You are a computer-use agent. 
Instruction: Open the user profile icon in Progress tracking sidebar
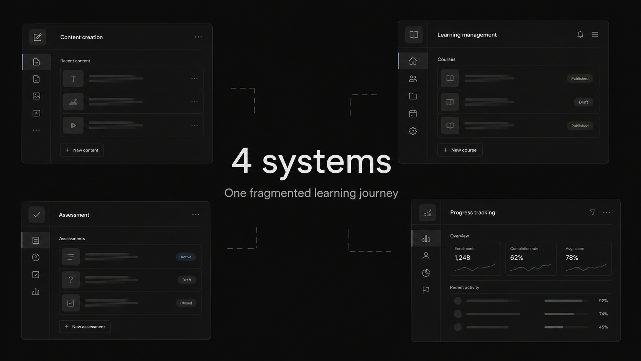point(426,256)
